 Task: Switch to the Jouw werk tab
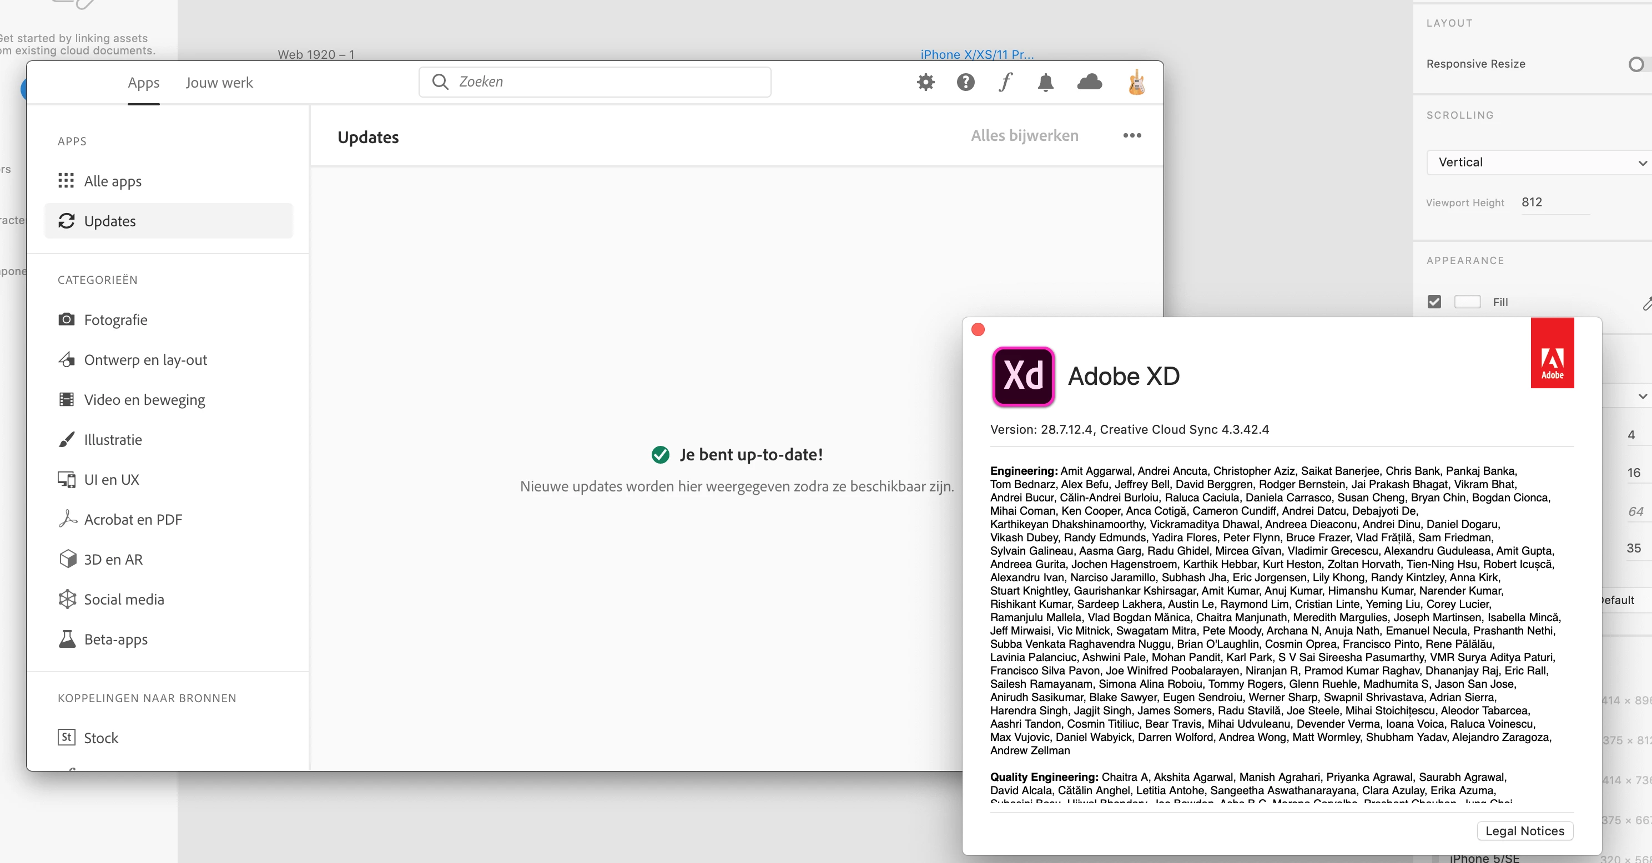point(219,83)
